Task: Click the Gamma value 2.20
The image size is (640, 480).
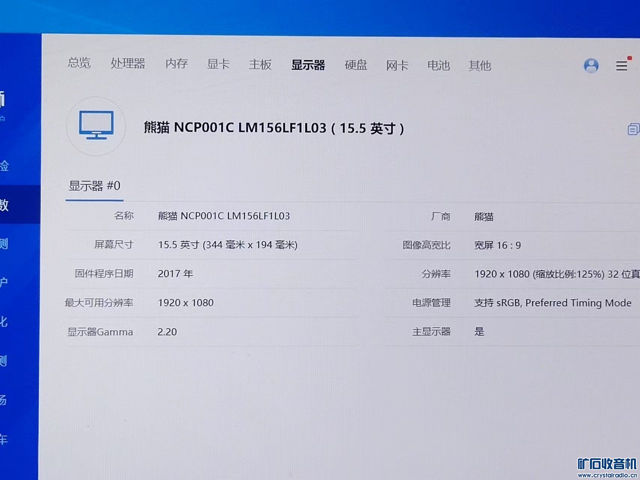Action: 167,332
